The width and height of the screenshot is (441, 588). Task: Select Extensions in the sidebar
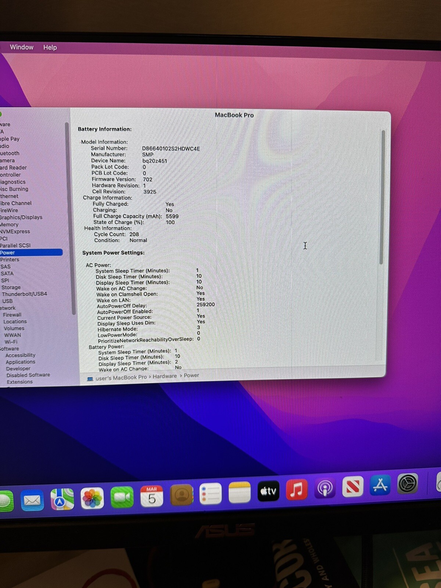pos(20,382)
